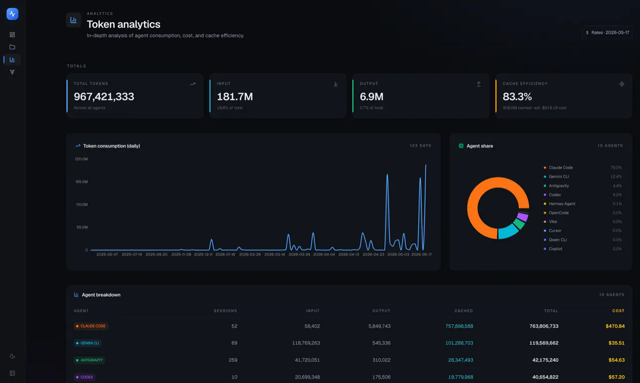Click the 181.7M input value

tap(235, 97)
